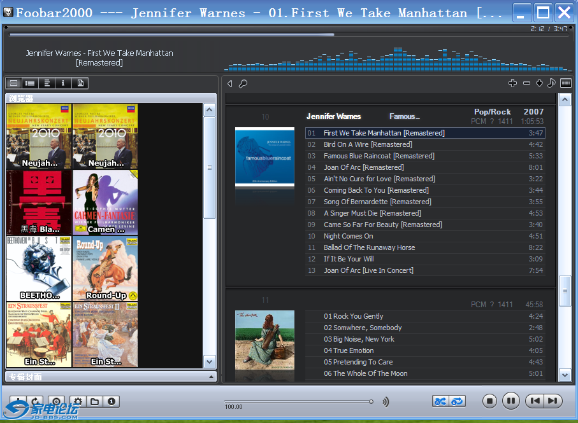Screen dimensions: 578x423
Task: Click the search magnifier icon in playlist toolbar
Action: [243, 83]
